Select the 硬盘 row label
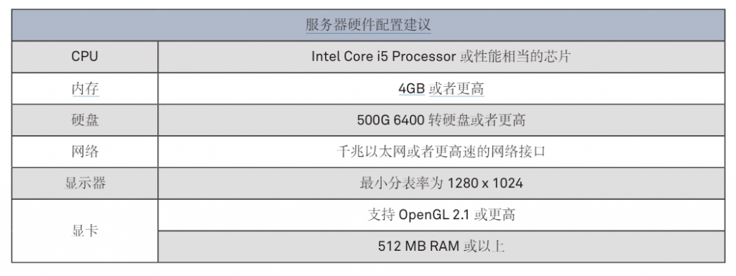The width and height of the screenshot is (736, 276). click(85, 120)
